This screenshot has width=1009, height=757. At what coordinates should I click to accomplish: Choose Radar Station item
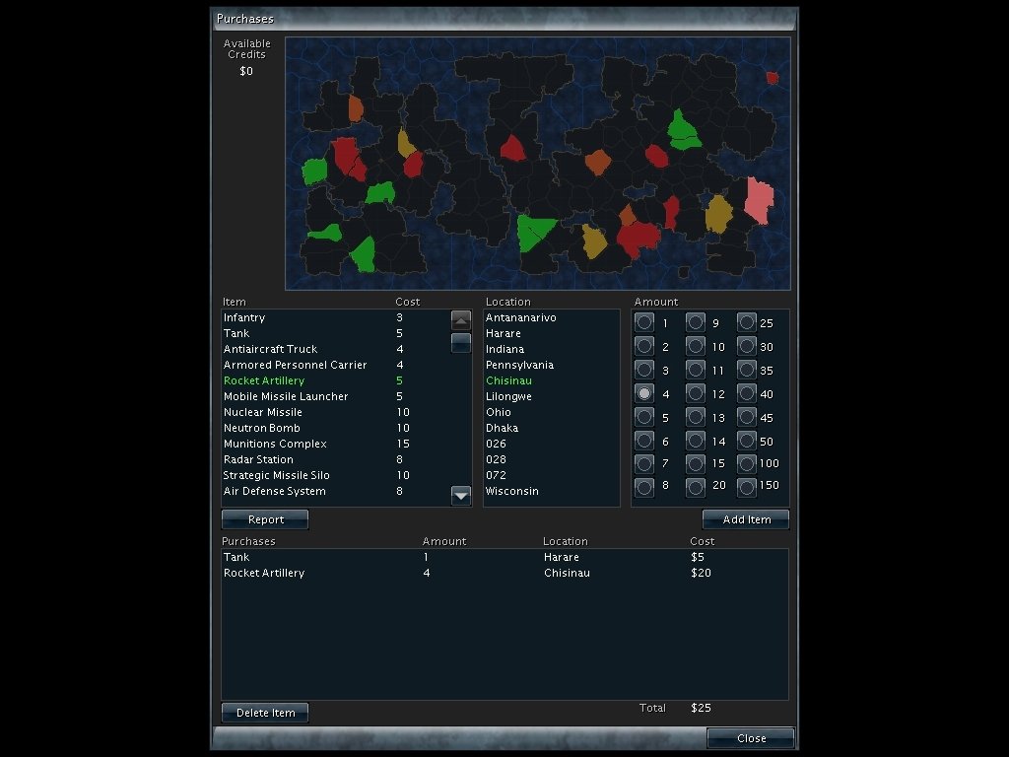258,459
